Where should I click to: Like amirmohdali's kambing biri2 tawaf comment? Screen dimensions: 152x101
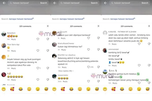139,65
